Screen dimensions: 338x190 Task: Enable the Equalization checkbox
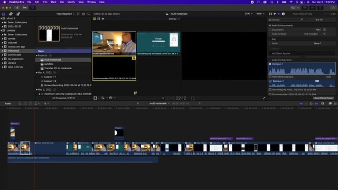coord(270,30)
